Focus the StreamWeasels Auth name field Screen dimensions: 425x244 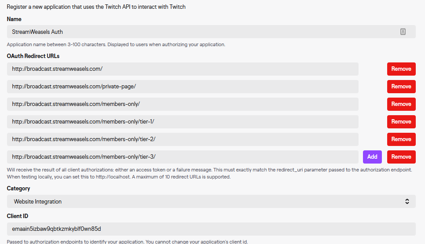[211, 32]
